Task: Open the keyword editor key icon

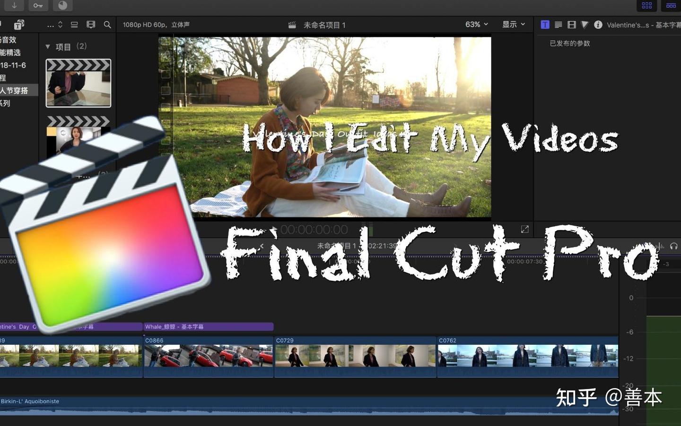Action: pyautogui.click(x=38, y=6)
